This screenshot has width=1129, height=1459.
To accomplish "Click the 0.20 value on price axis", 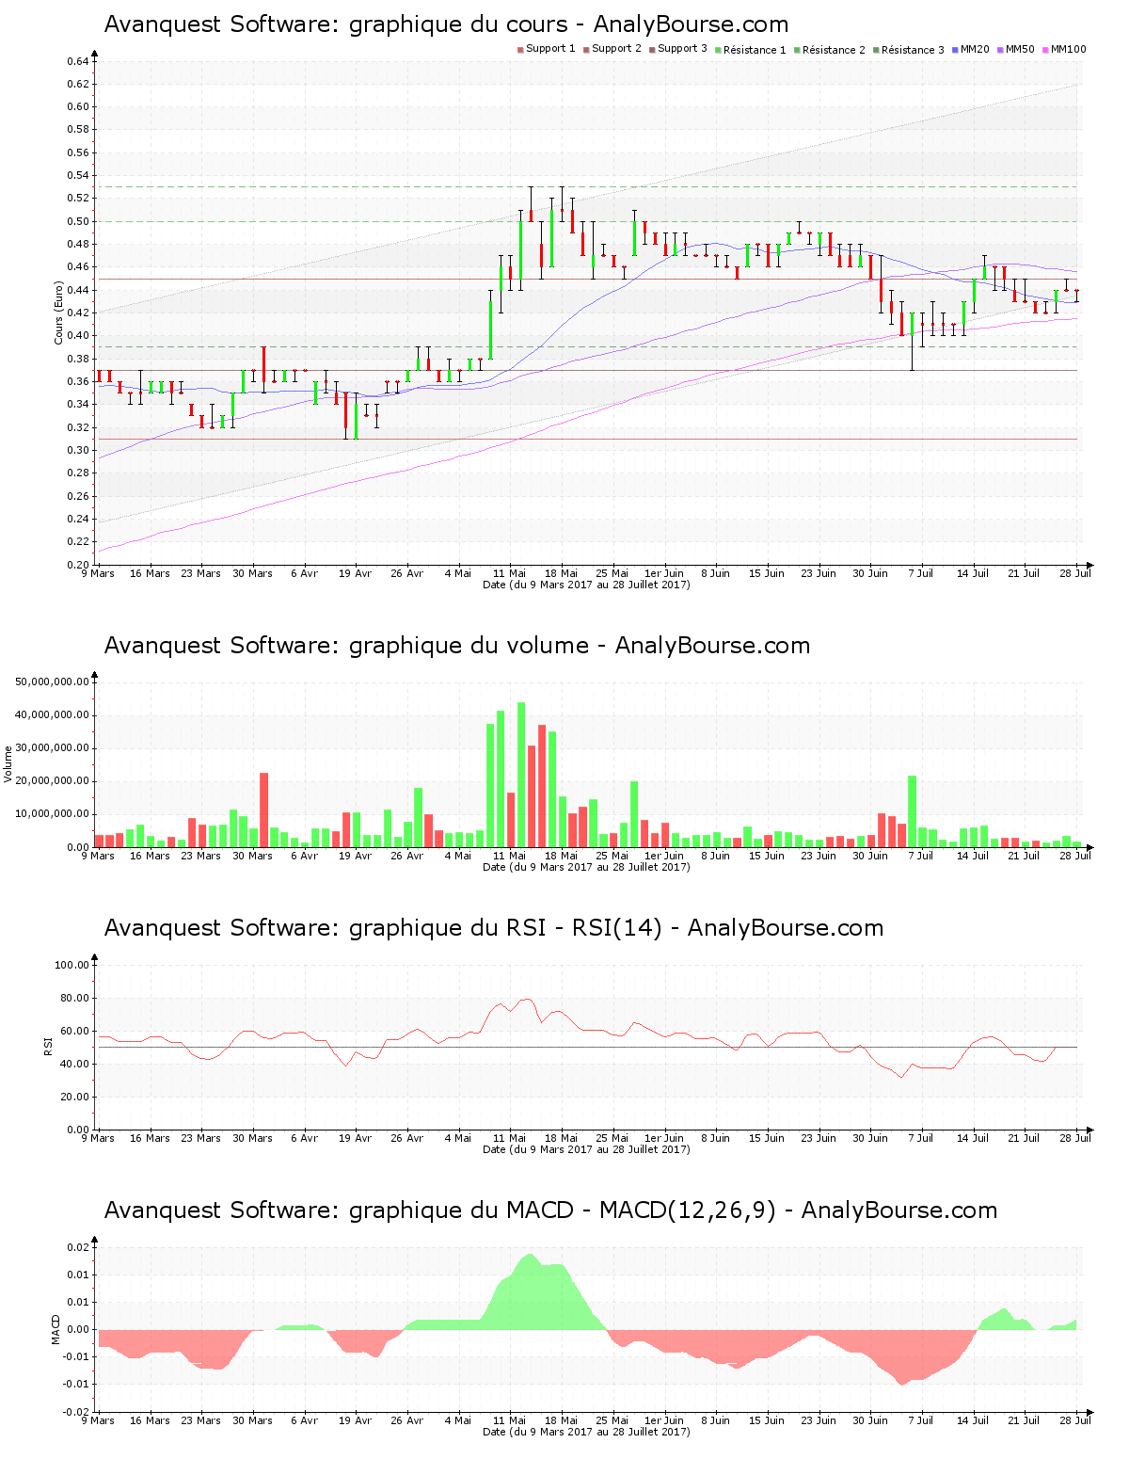I will [x=78, y=565].
